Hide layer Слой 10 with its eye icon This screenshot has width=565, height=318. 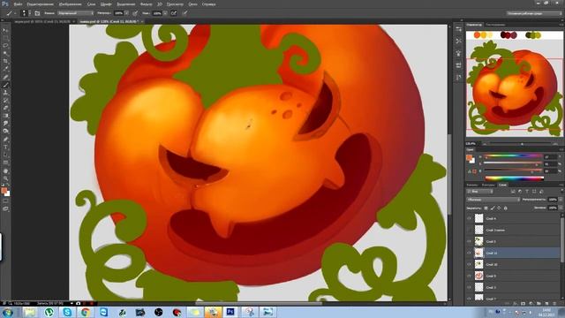pyautogui.click(x=469, y=264)
